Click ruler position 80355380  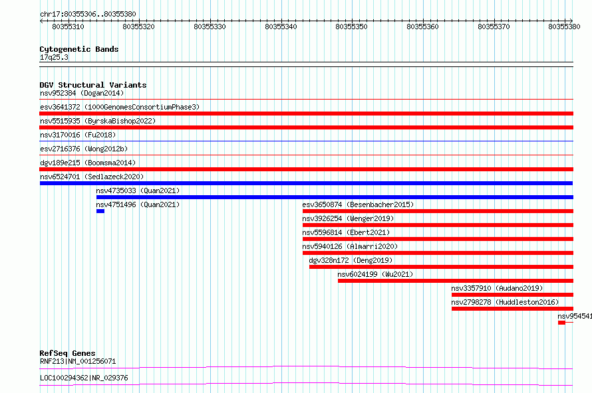tap(565, 27)
